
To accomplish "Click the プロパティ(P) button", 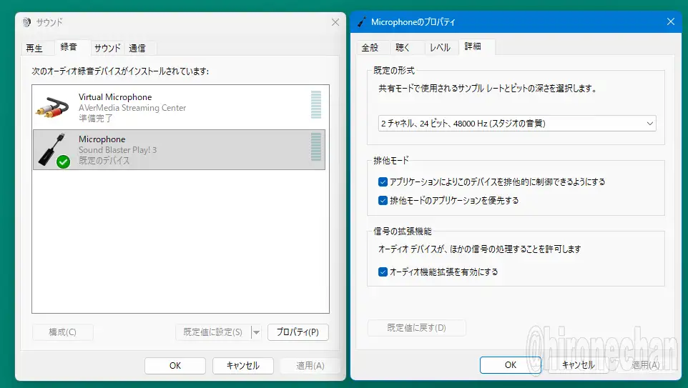I will pos(298,332).
